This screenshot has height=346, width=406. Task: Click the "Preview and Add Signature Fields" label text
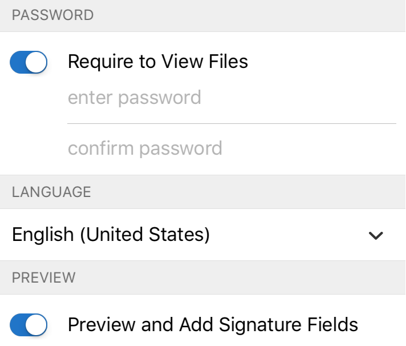[x=213, y=325]
